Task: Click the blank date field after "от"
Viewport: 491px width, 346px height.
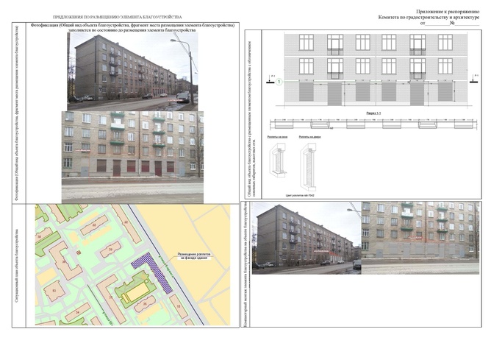Action: point(438,24)
